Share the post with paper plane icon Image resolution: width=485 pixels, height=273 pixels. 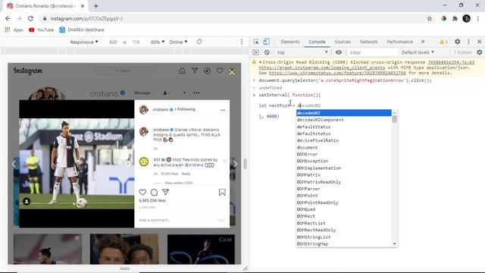[x=165, y=192]
